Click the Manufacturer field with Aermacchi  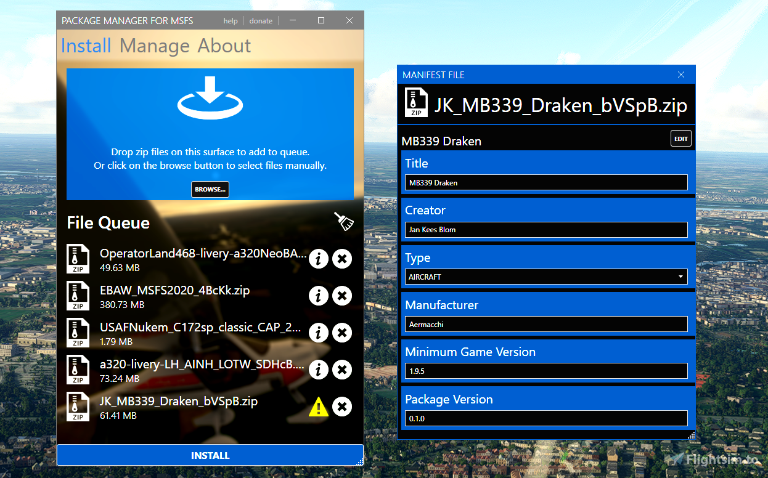(x=546, y=324)
